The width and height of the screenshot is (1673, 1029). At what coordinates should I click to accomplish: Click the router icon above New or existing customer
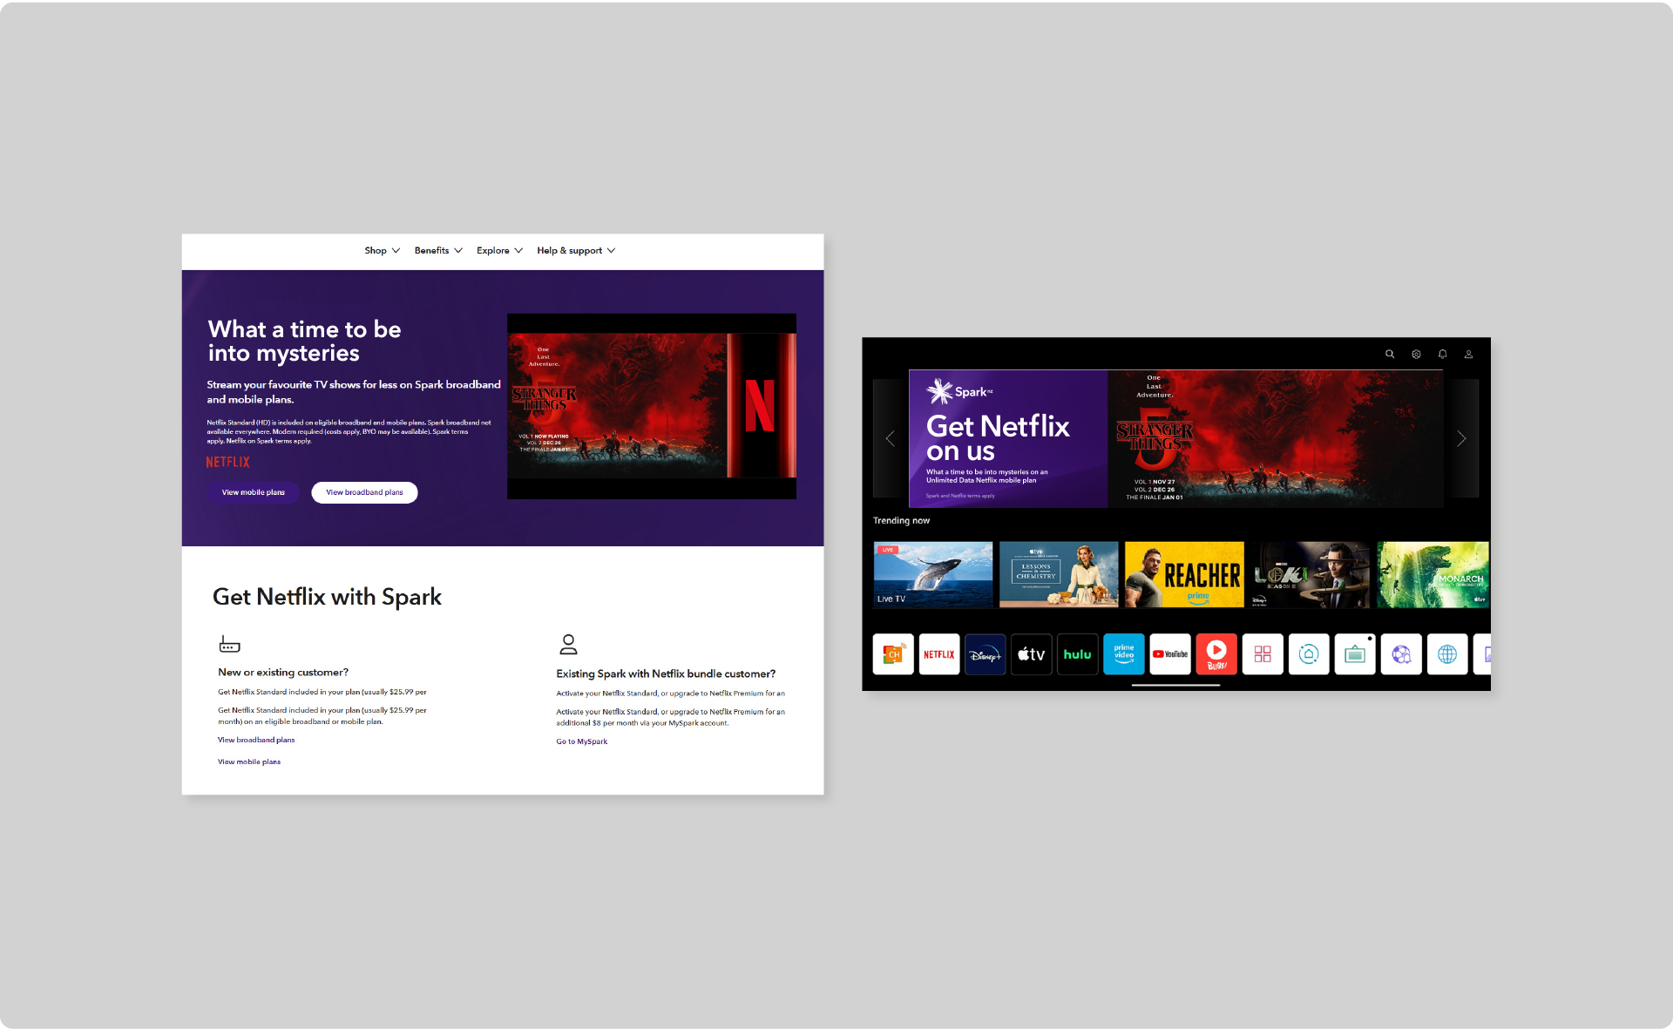(x=229, y=644)
